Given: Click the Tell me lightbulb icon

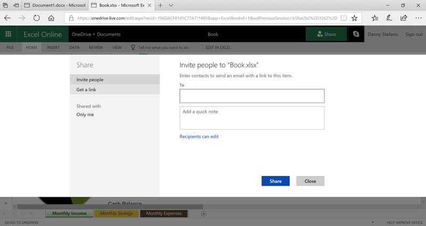Looking at the screenshot, I should 133,47.
